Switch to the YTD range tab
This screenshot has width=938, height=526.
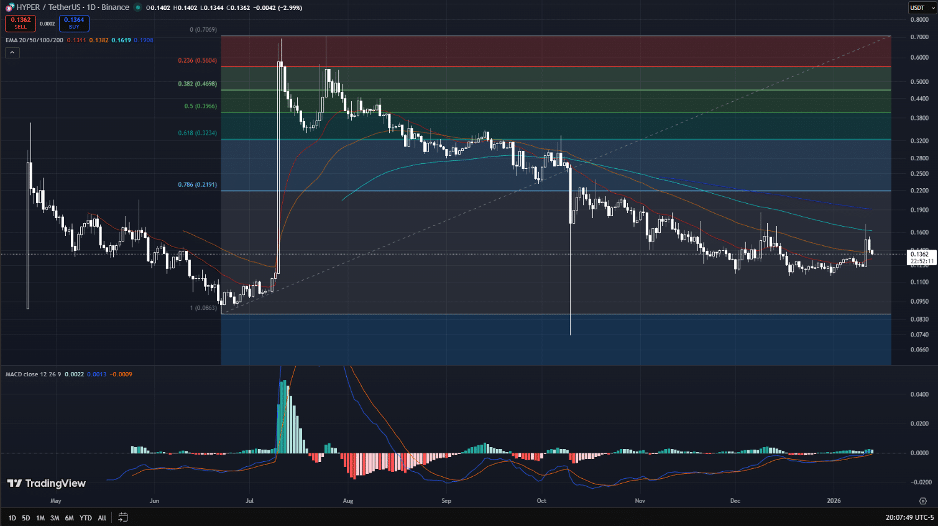click(x=86, y=517)
